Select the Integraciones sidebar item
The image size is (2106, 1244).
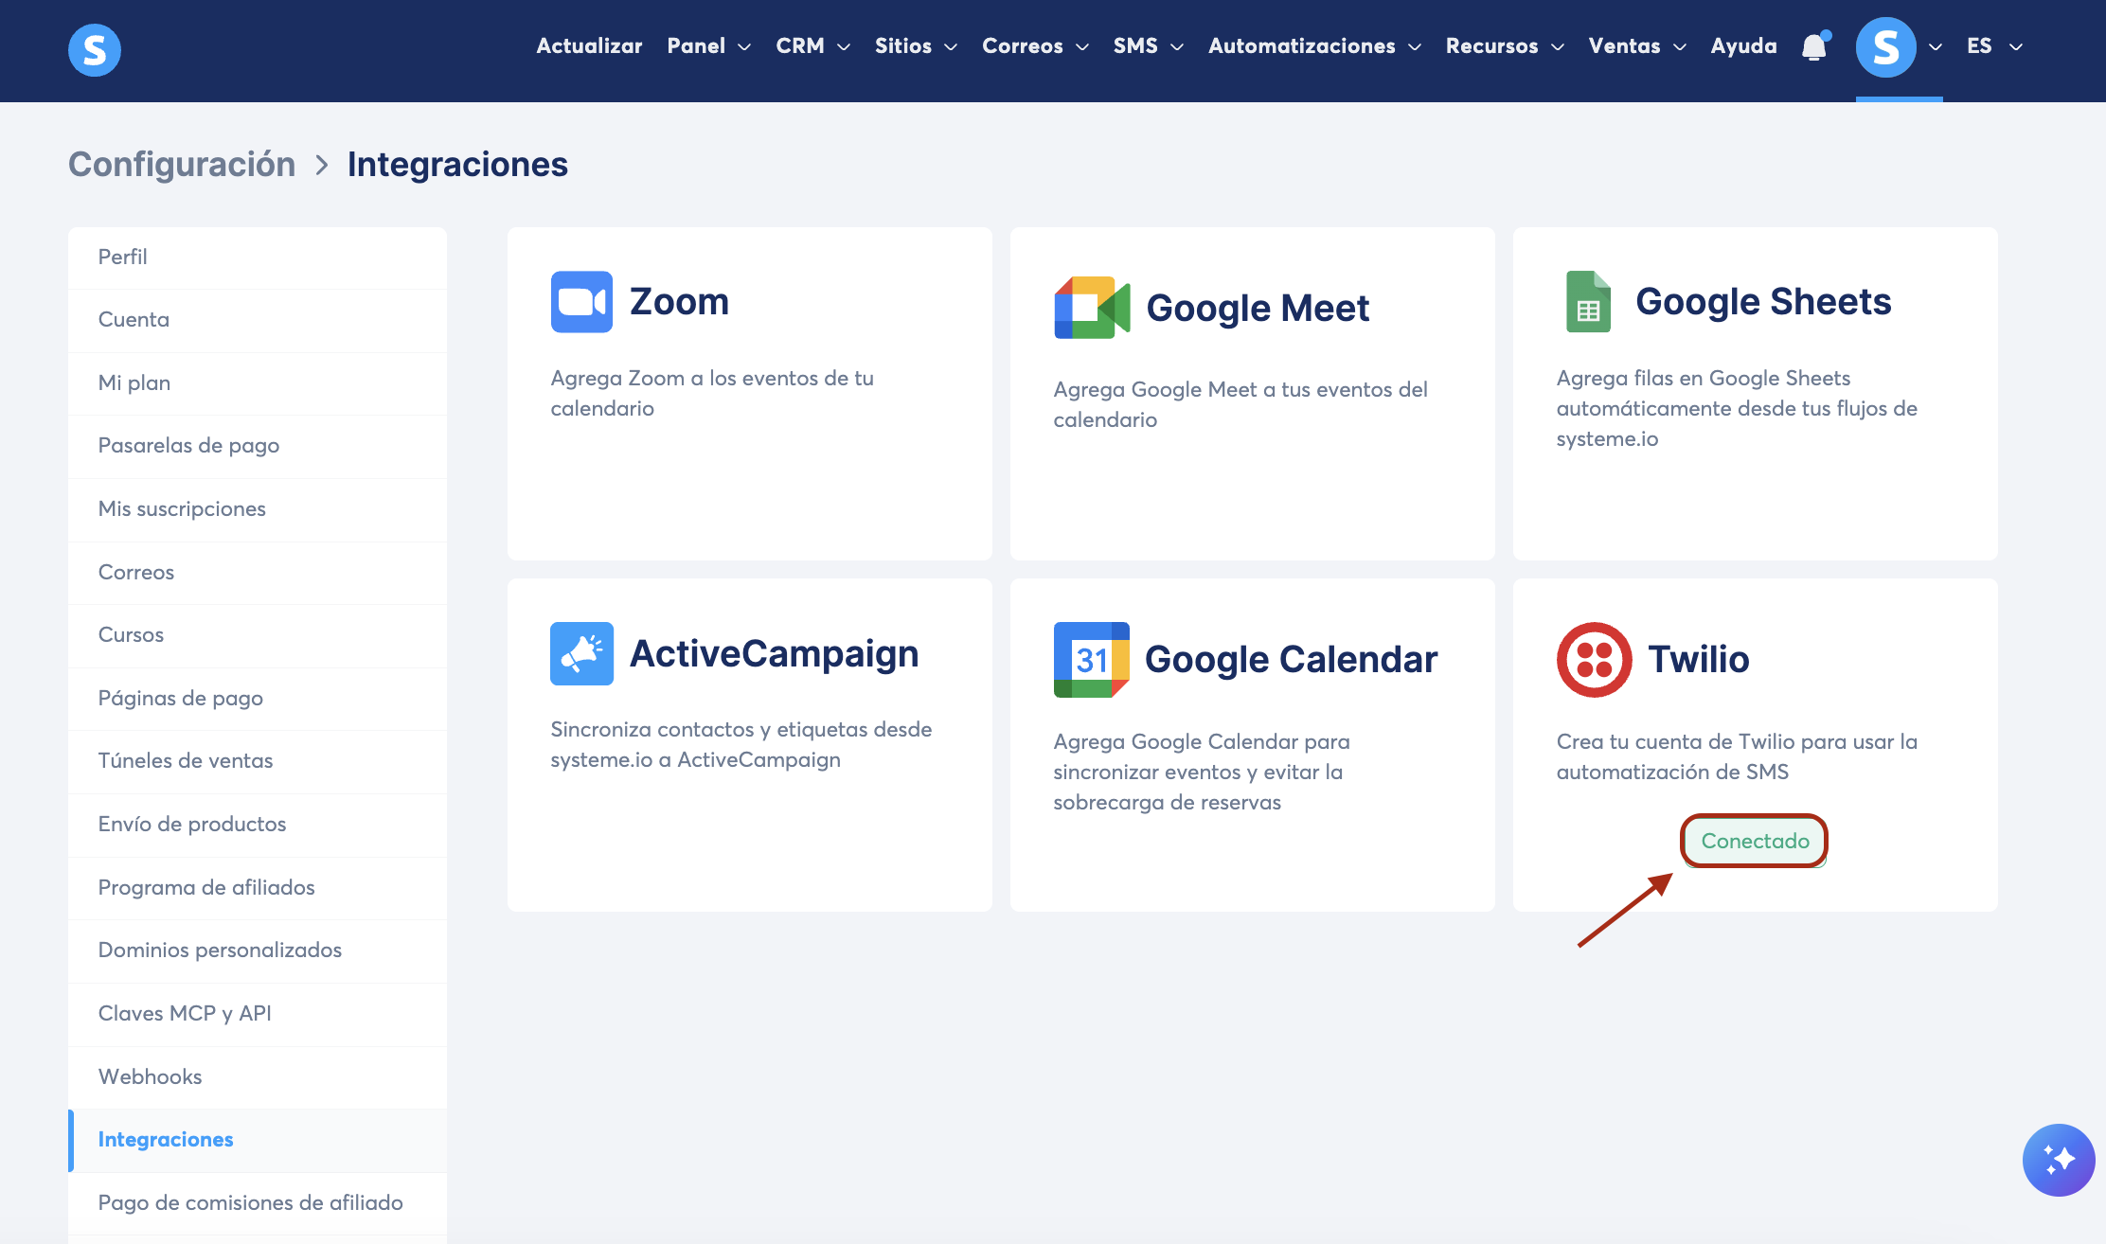[x=258, y=1140]
